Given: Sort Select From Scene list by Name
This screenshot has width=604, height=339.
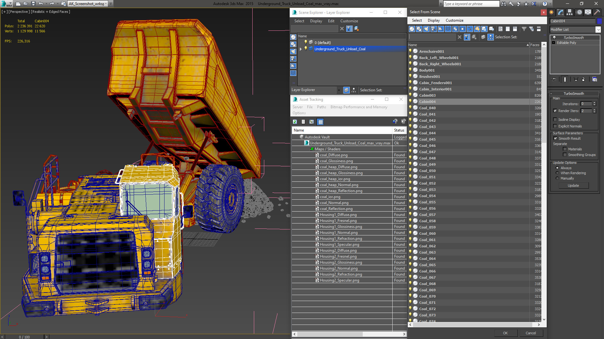Looking at the screenshot, I should tap(468, 45).
